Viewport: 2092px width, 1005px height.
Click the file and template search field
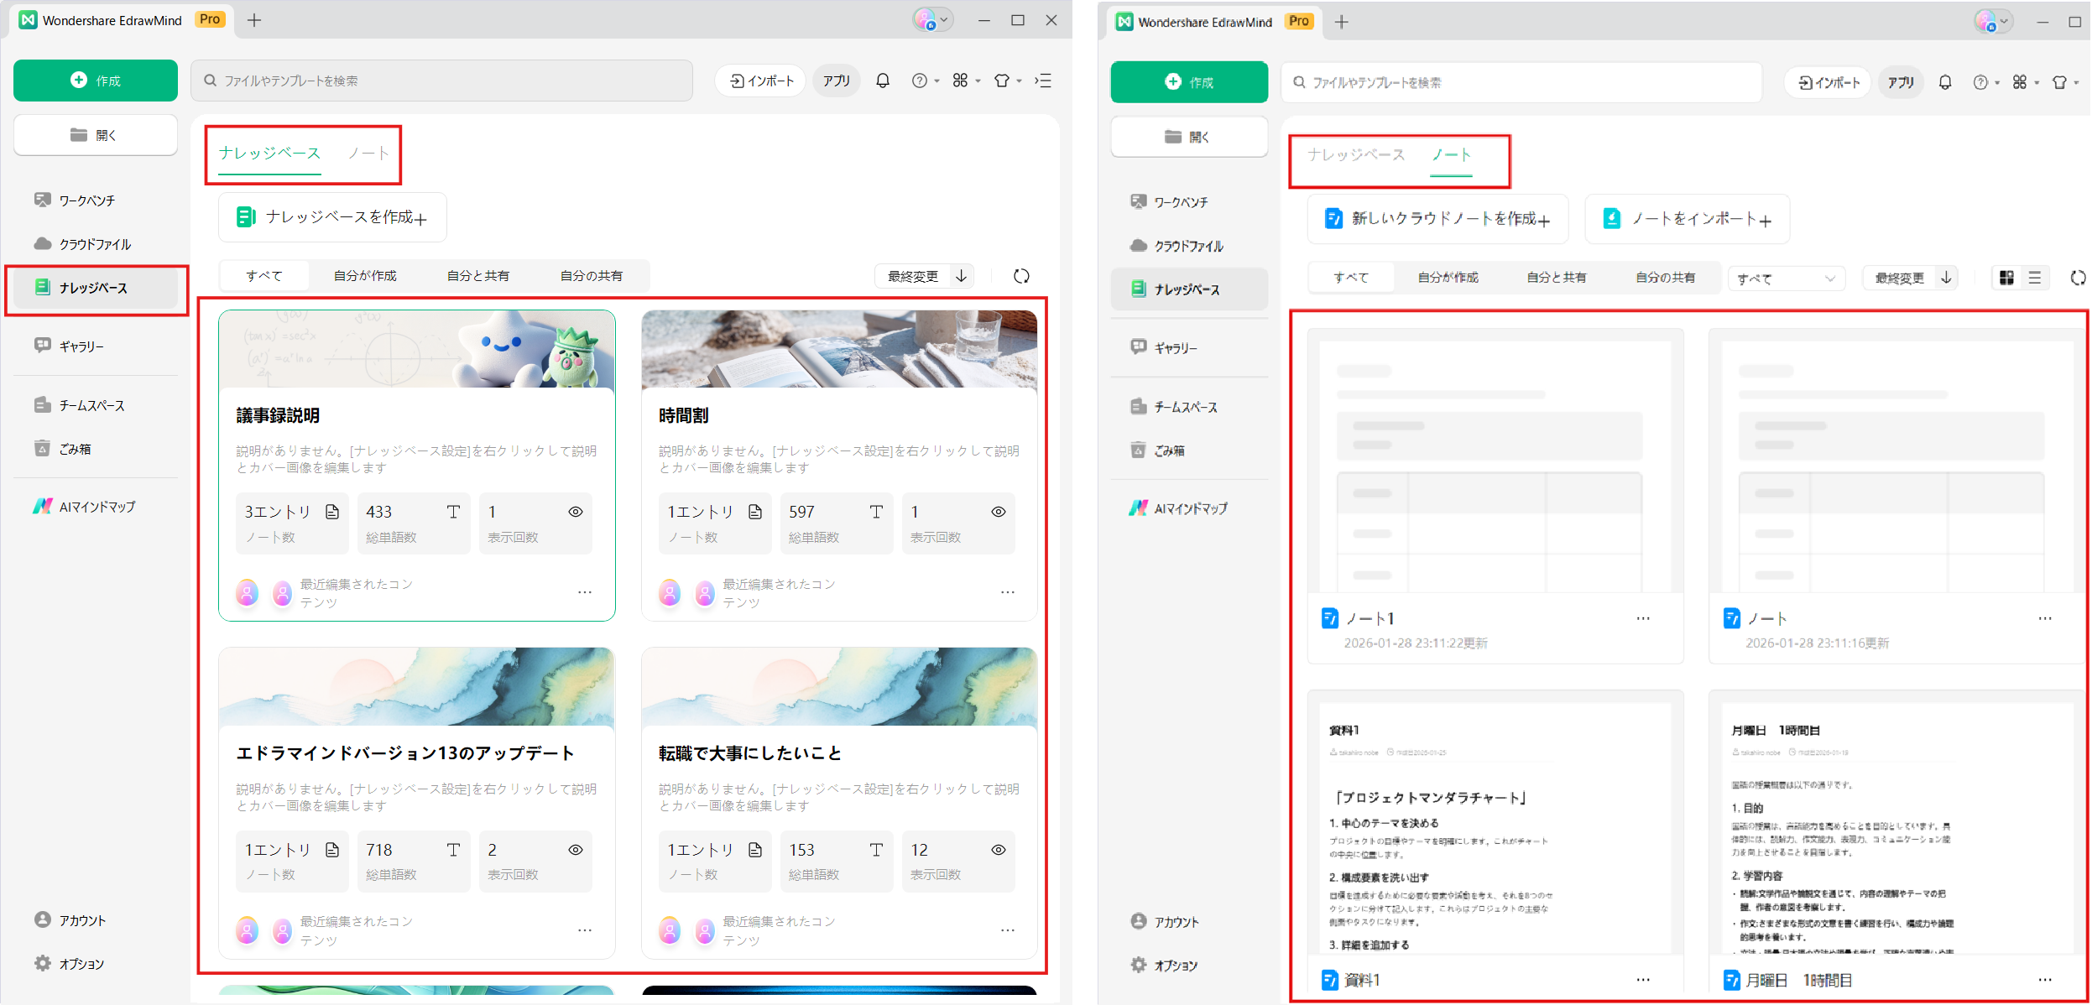(442, 80)
